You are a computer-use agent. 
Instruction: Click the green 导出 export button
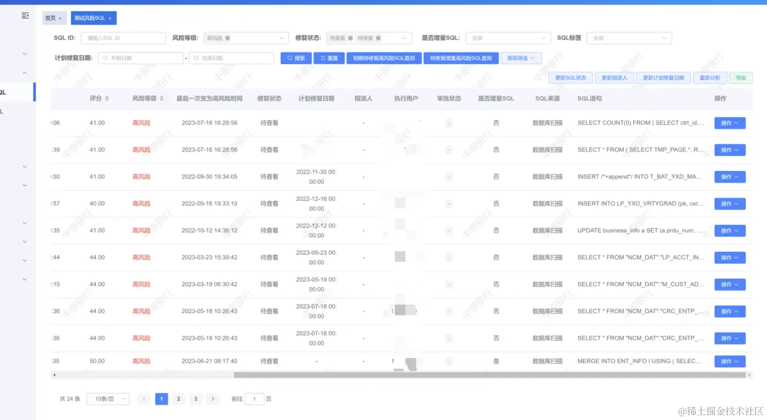pos(741,78)
